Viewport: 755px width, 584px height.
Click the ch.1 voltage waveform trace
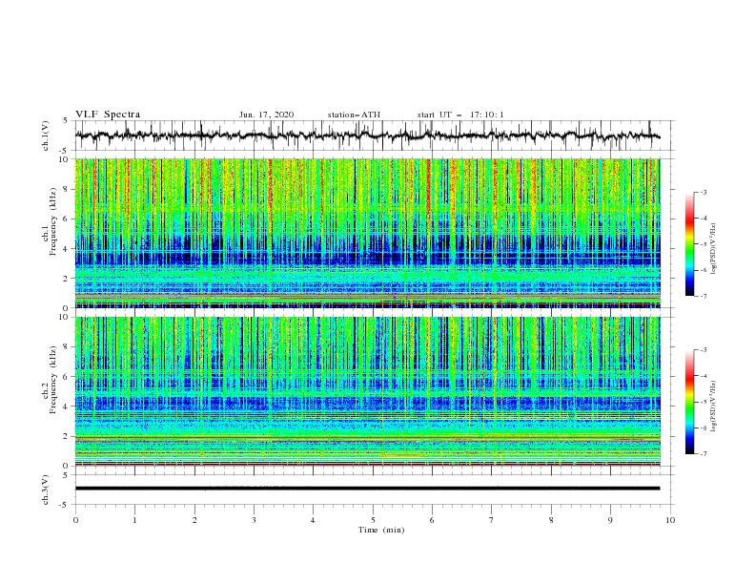tap(367, 136)
